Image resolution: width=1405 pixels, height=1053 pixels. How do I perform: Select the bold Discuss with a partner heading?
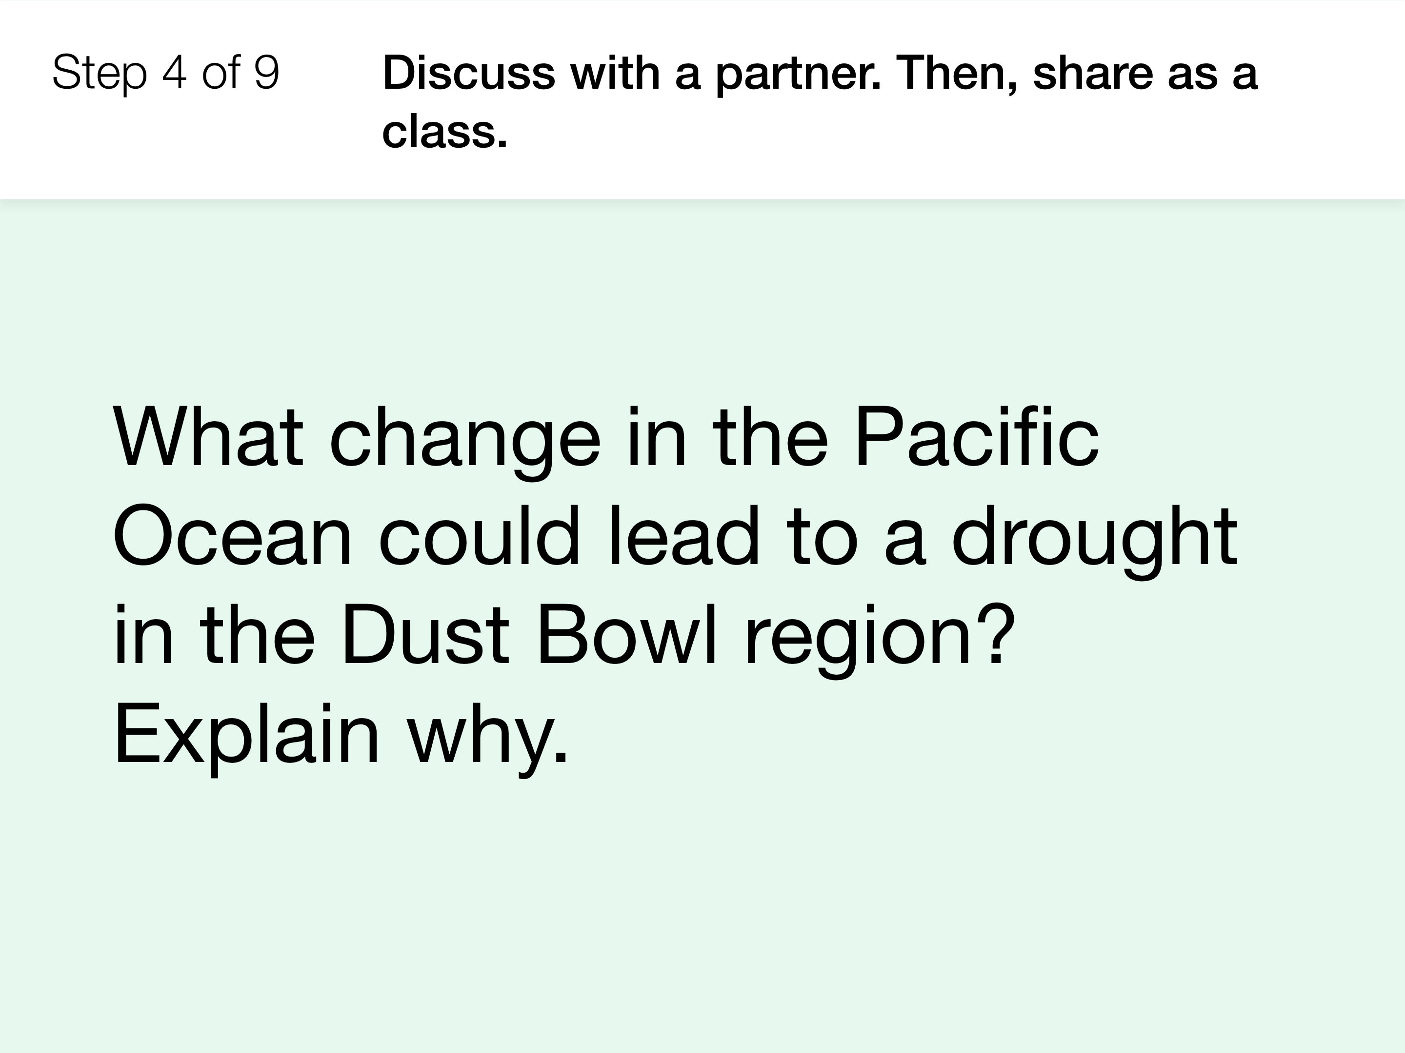coord(820,101)
